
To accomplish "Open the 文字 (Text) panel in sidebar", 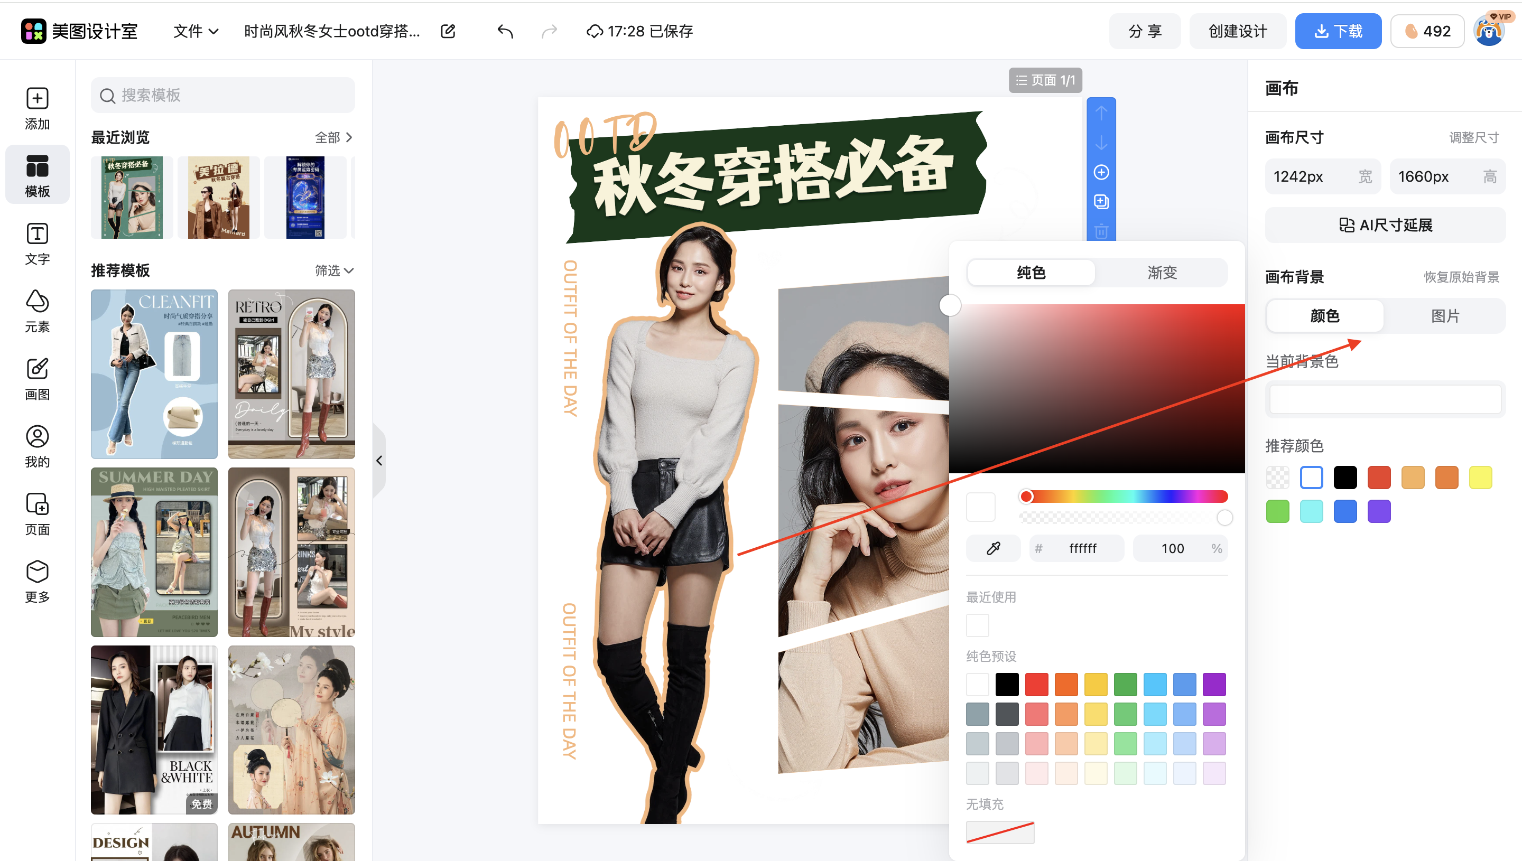I will click(36, 244).
